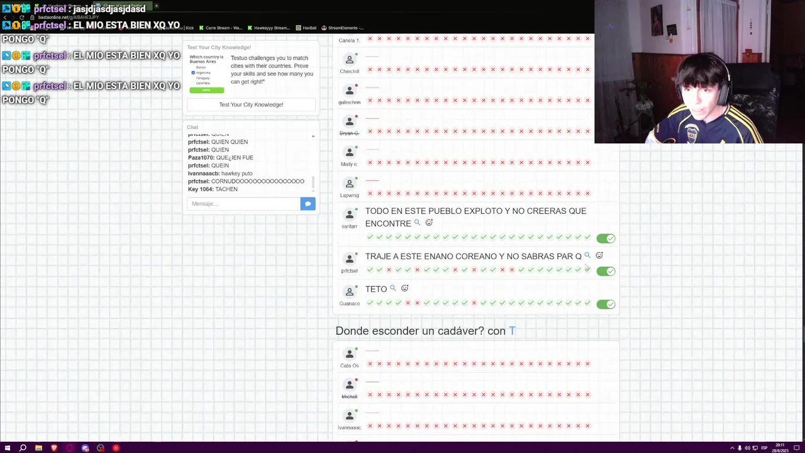The width and height of the screenshot is (805, 453).
Task: React with emoji to TRAJE A ESTE ENANO answer
Action: 599,255
